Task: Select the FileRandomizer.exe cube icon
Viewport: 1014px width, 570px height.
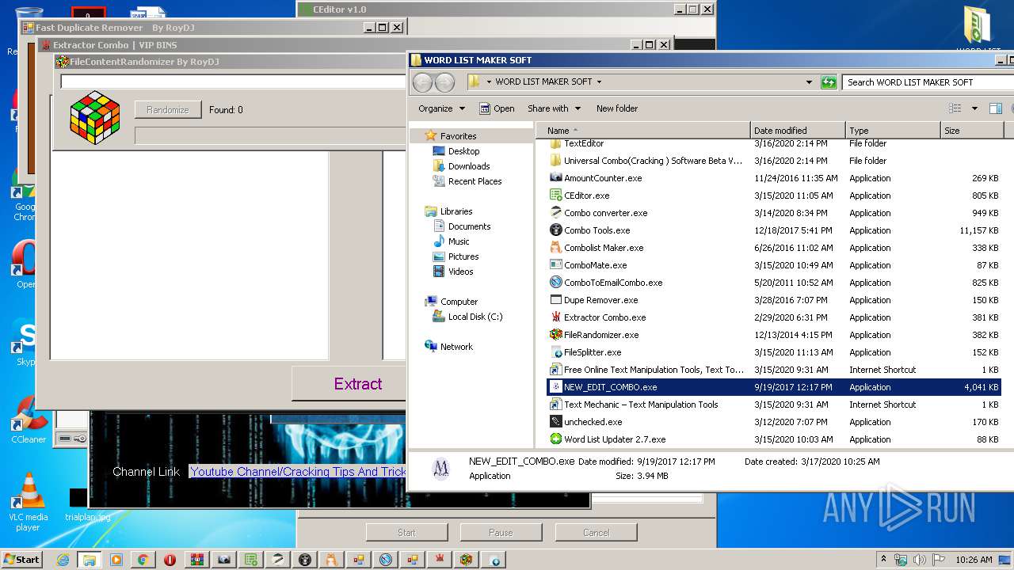Action: point(556,335)
